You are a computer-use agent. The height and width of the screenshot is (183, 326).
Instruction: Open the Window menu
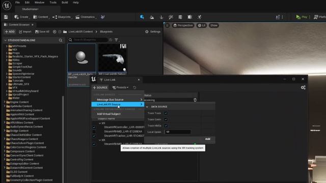(39, 3)
